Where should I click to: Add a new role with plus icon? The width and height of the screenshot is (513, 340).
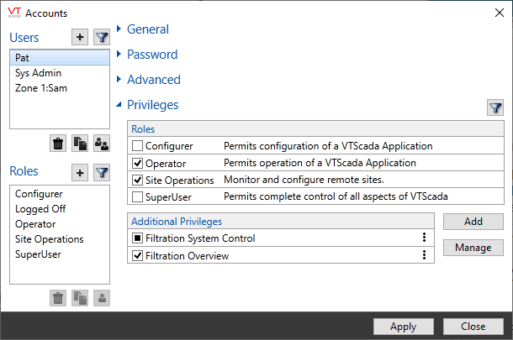click(80, 172)
